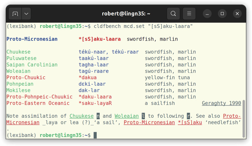Click the form *daku-laara
The height and width of the screenshot is (146, 252).
point(95,97)
